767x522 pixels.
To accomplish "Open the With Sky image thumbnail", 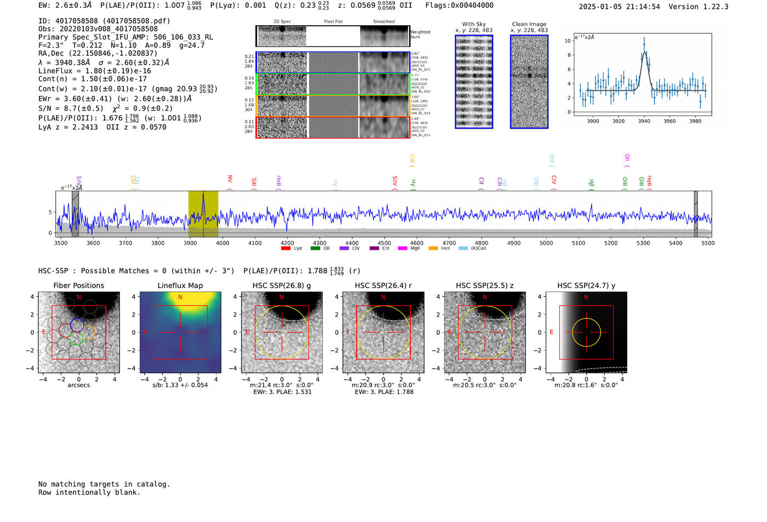I will pyautogui.click(x=474, y=82).
